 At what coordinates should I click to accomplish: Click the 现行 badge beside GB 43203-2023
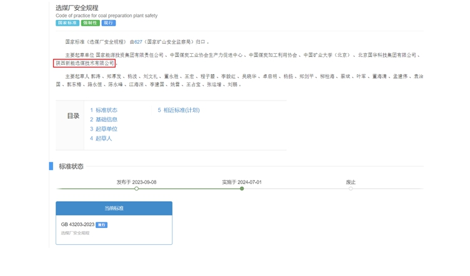[102, 225]
